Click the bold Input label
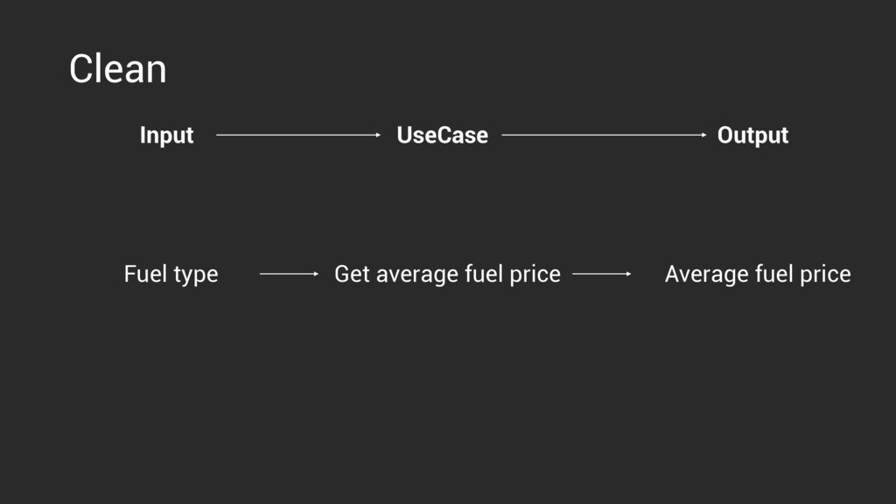Screen dimensions: 896x504 click(x=167, y=136)
